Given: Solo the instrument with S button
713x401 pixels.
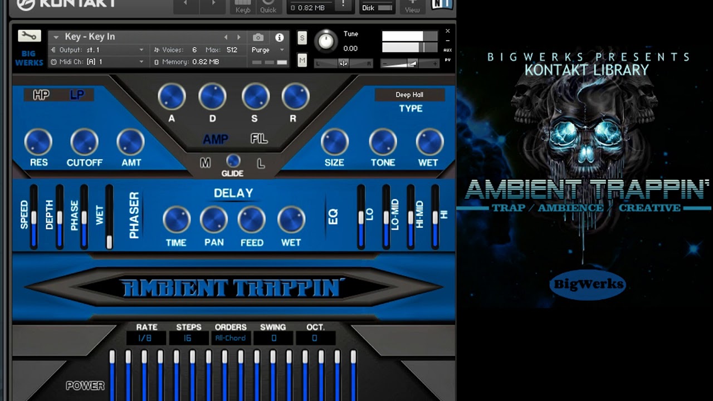Looking at the screenshot, I should 302,38.
